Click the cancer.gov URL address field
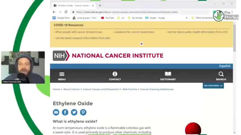Image resolution: width=241 pixels, height=135 pixels. [127, 12]
